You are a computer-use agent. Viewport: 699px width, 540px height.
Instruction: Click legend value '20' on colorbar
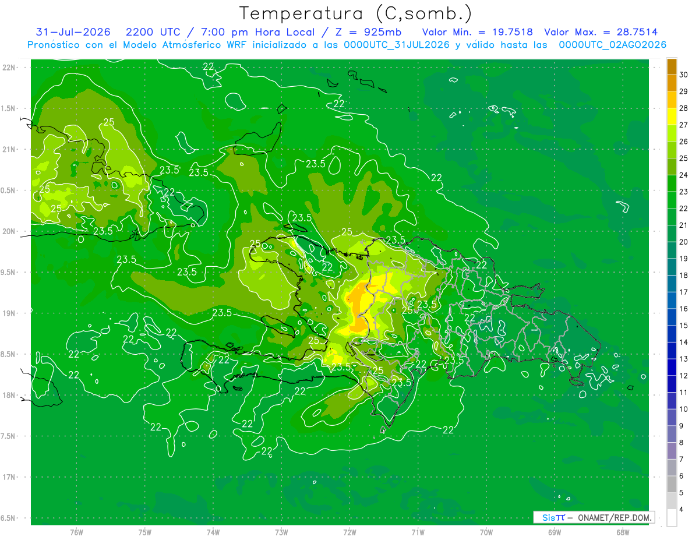(x=684, y=242)
